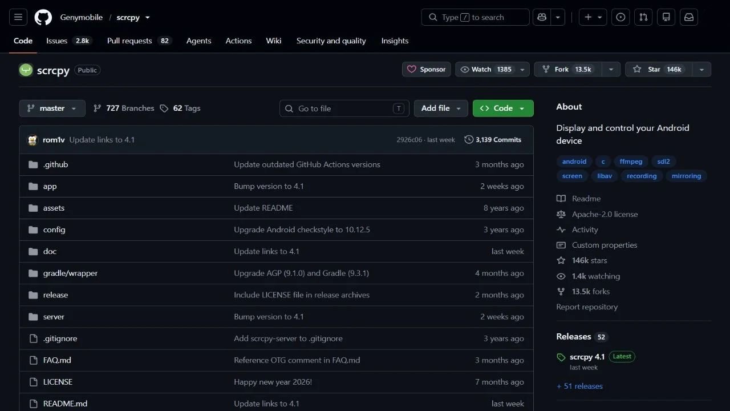Switch to the Issues tab
This screenshot has width=730, height=411.
click(68, 41)
